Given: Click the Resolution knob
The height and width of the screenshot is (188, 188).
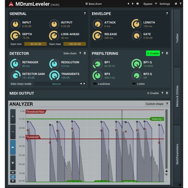Looking at the screenshot, I should click(x=54, y=64).
